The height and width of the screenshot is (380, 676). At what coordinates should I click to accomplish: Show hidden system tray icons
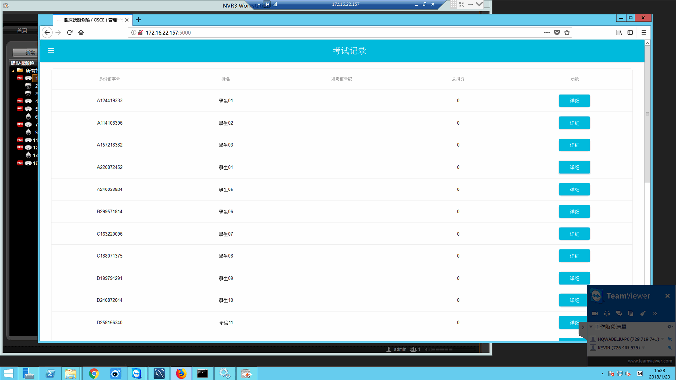tap(602, 374)
